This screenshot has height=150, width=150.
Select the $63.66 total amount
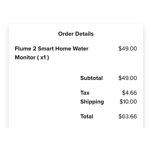coord(128,116)
